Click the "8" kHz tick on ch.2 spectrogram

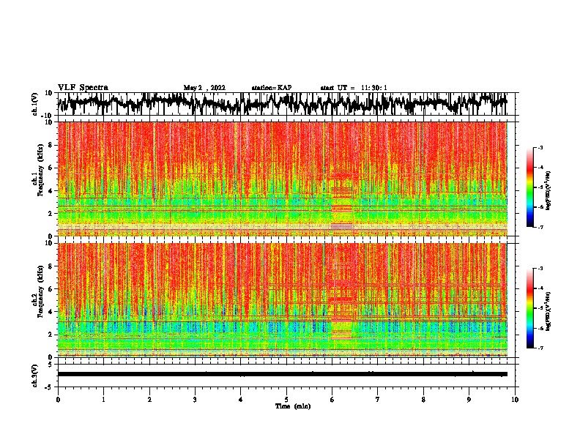pos(51,266)
